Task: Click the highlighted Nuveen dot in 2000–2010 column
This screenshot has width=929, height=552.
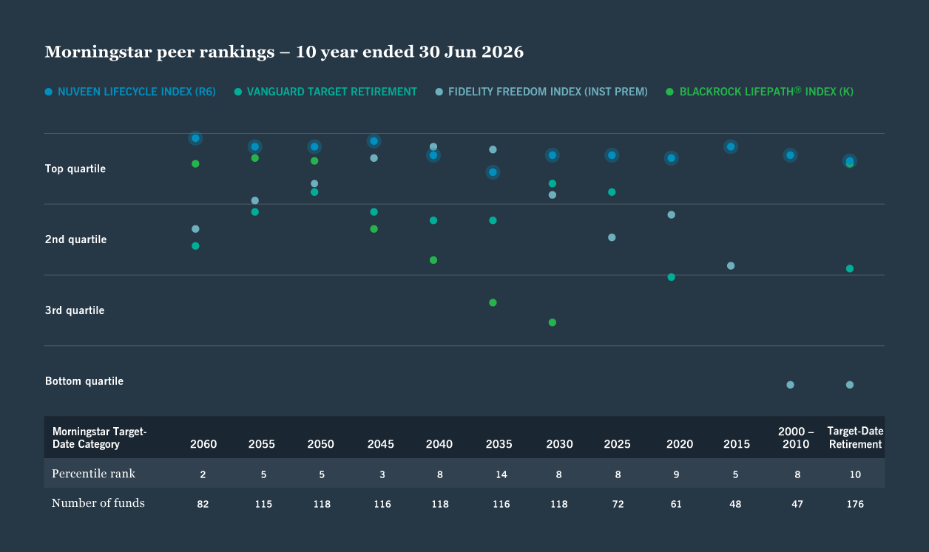Action: point(790,155)
